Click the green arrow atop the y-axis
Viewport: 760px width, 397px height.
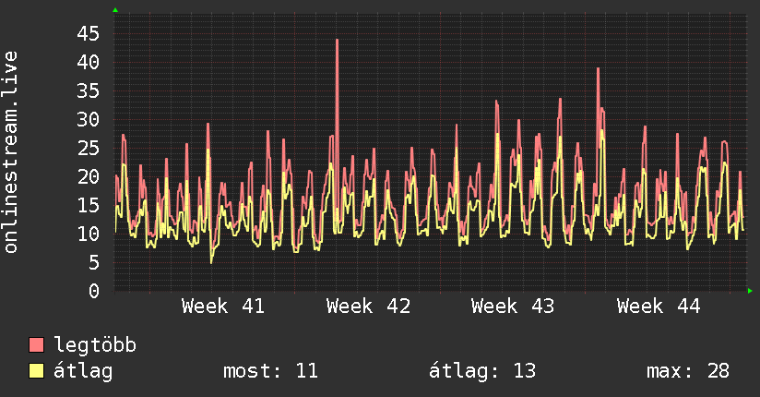click(115, 10)
